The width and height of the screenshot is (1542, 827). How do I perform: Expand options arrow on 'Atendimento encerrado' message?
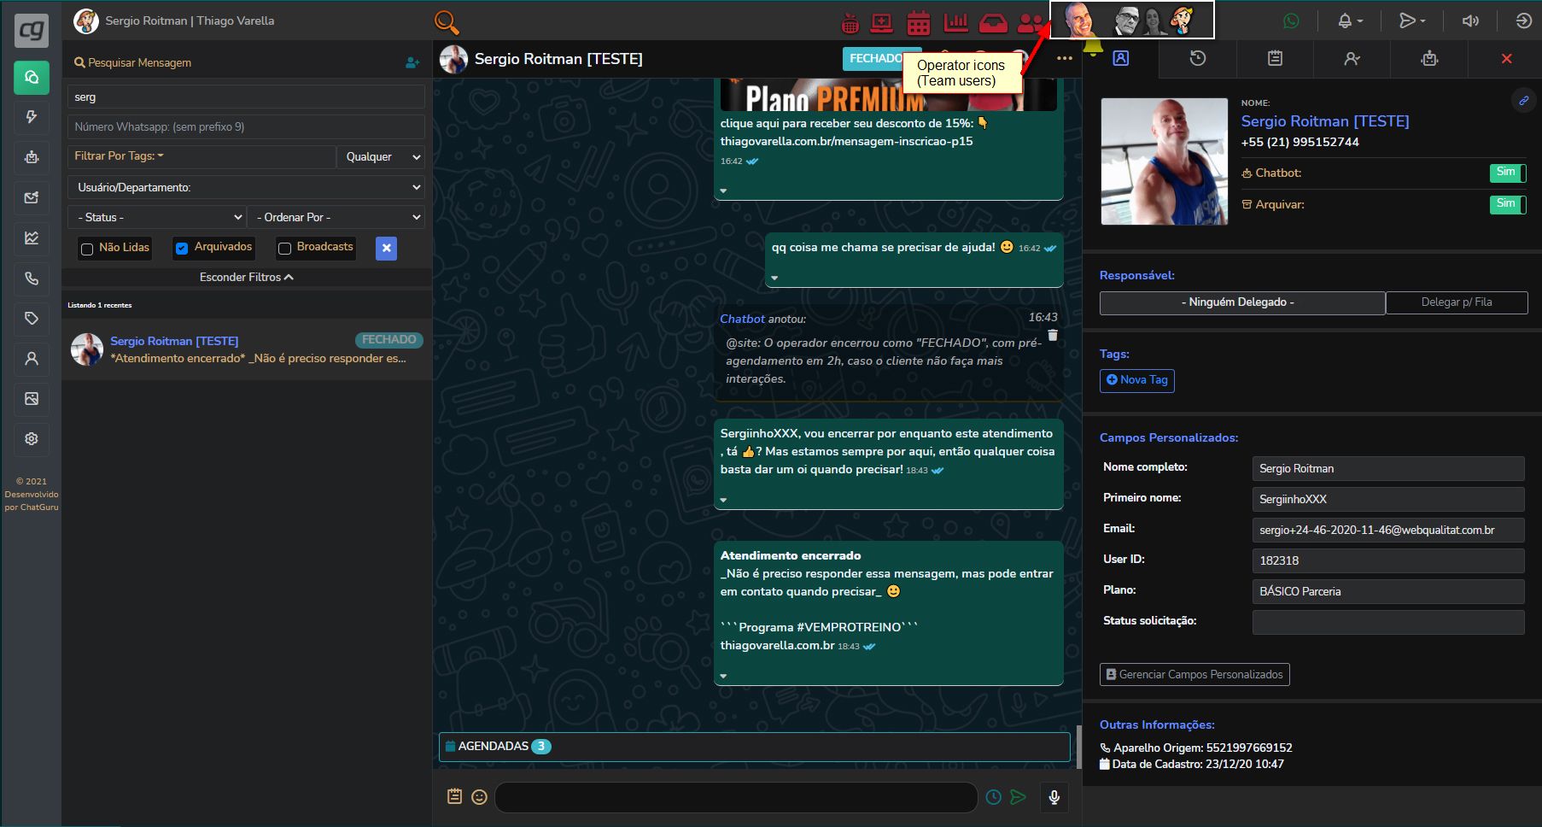(723, 676)
